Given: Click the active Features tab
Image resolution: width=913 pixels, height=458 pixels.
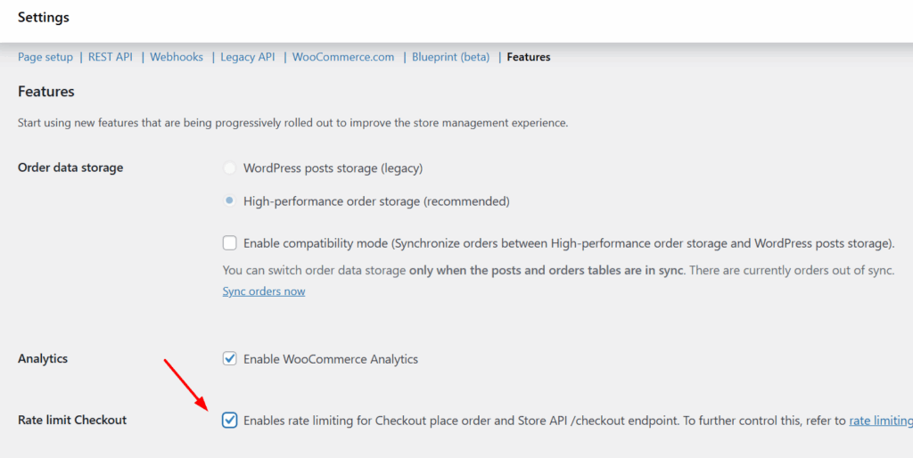Looking at the screenshot, I should click(529, 57).
